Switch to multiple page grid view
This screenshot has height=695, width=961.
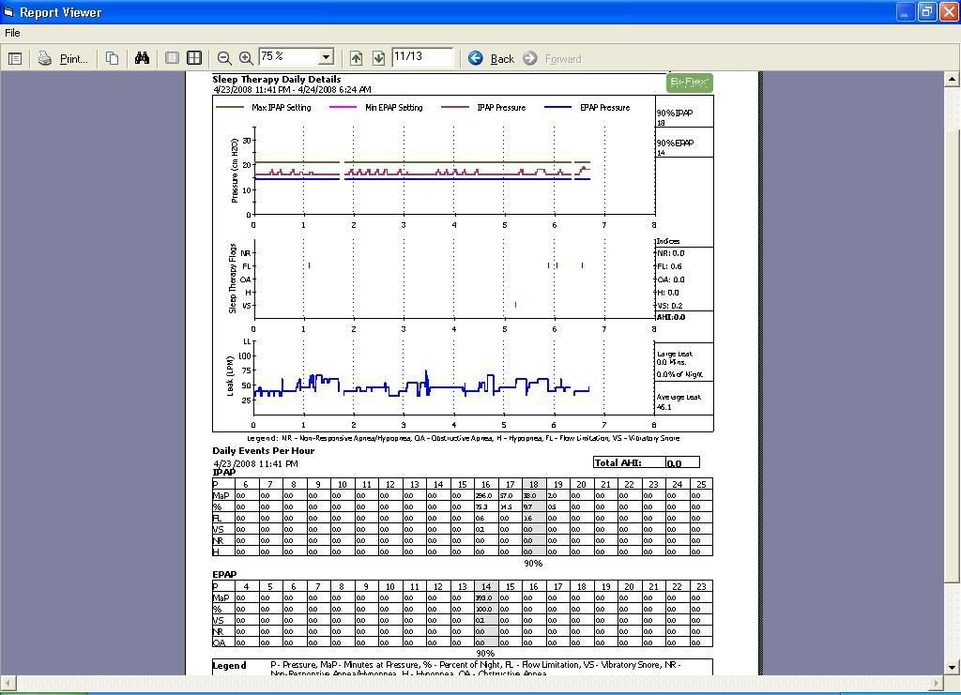[x=194, y=58]
